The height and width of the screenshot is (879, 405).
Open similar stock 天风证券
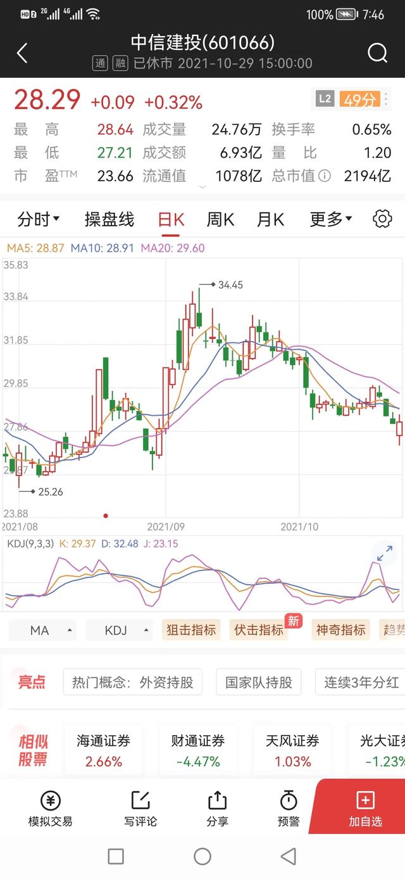[x=293, y=751]
